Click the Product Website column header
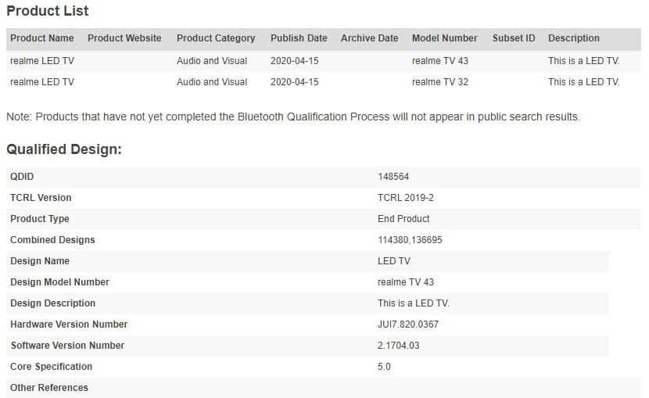This screenshot has height=398, width=649. (x=124, y=38)
